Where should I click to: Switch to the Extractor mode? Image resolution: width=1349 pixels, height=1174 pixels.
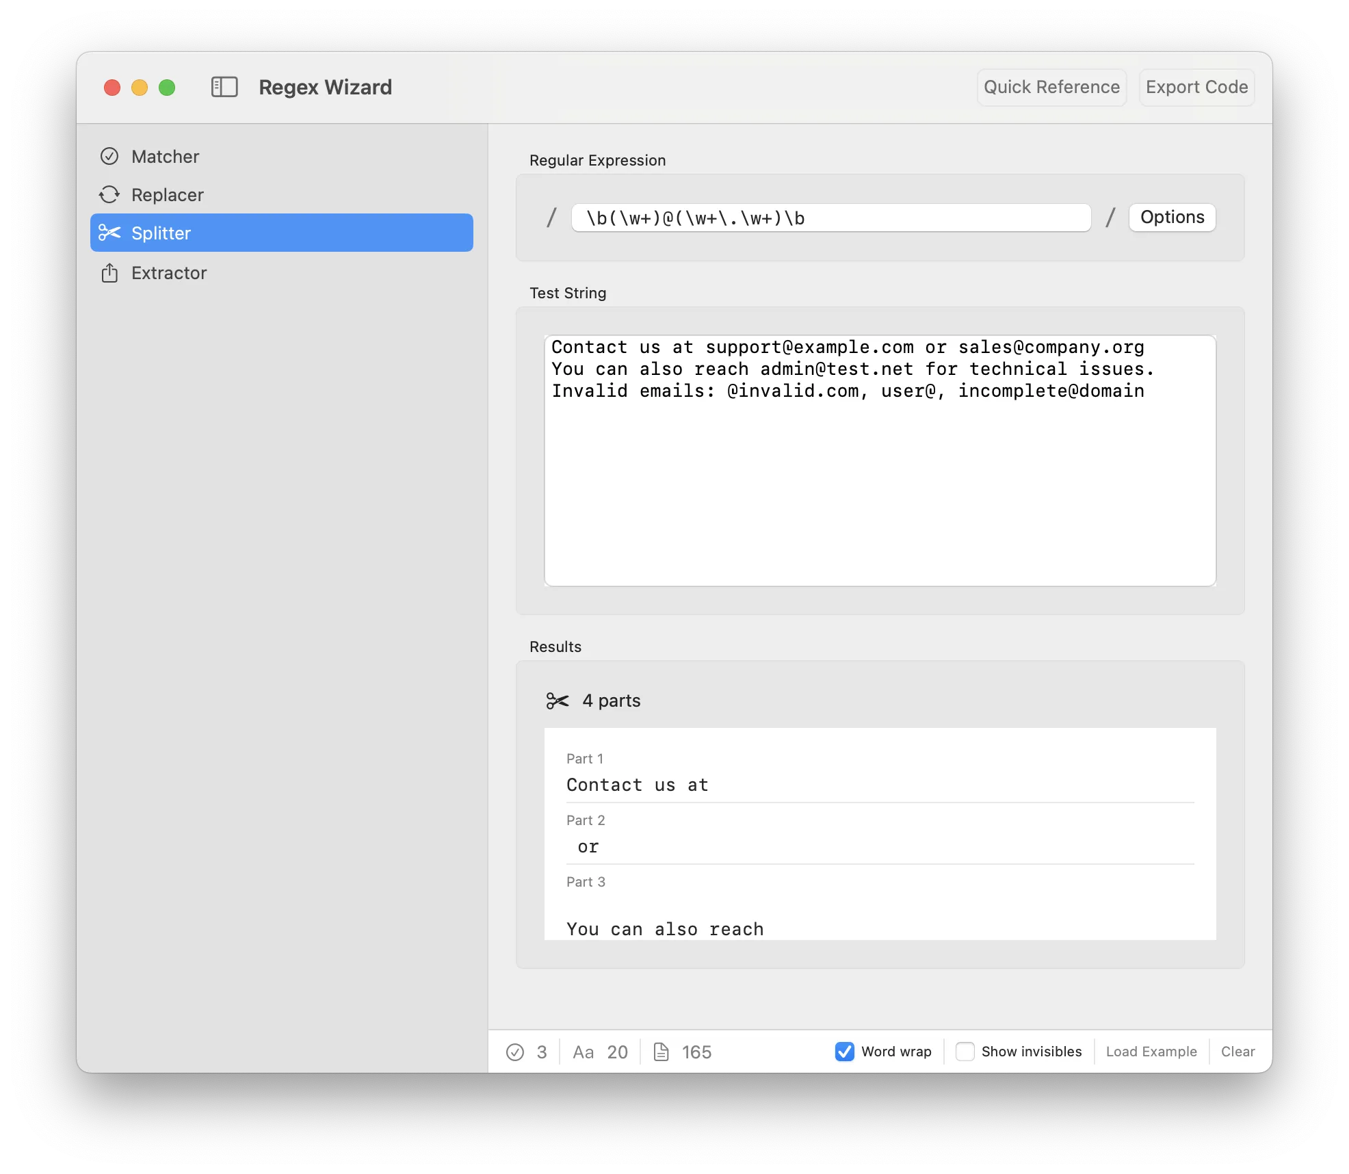click(169, 273)
